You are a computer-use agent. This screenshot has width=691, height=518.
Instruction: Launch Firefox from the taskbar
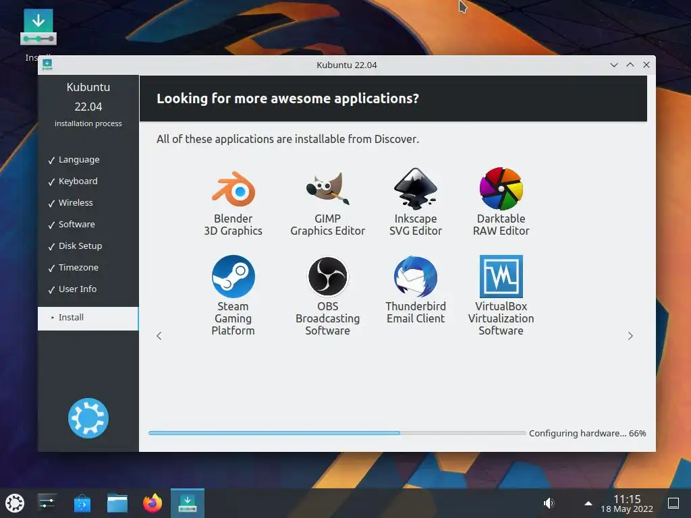(153, 503)
